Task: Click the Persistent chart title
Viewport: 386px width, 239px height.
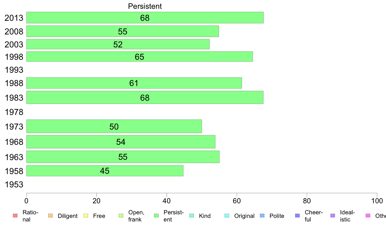Action: point(145,6)
